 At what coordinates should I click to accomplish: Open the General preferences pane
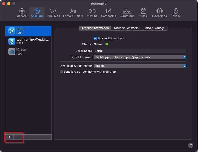(22, 13)
